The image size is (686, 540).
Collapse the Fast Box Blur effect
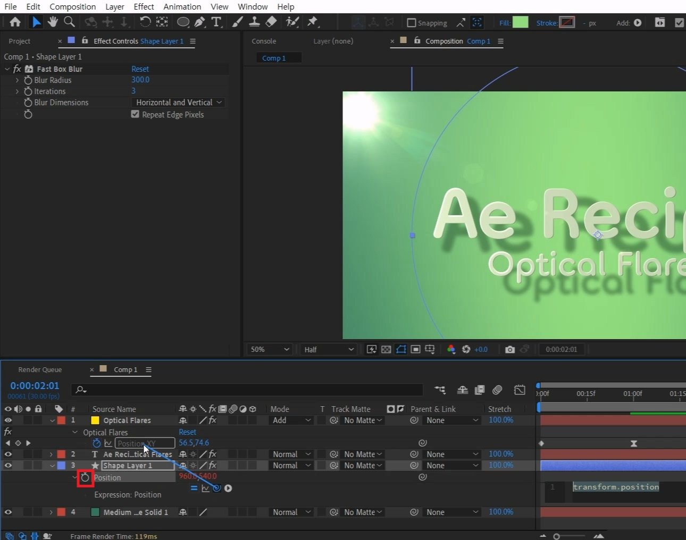tap(7, 69)
